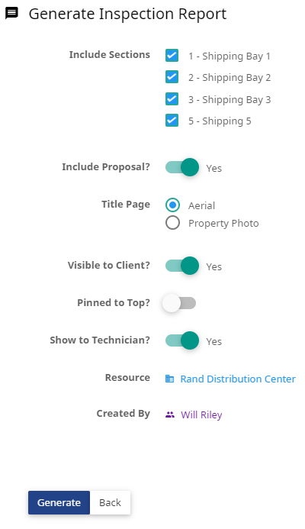Image resolution: width=305 pixels, height=529 pixels.
Task: Go back with the Back button
Action: pyautogui.click(x=110, y=503)
